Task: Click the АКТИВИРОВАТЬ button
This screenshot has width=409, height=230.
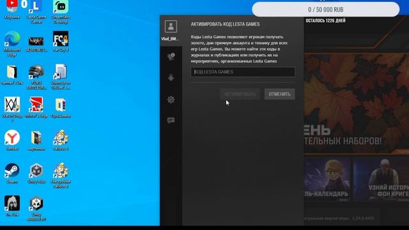Action: (240, 94)
